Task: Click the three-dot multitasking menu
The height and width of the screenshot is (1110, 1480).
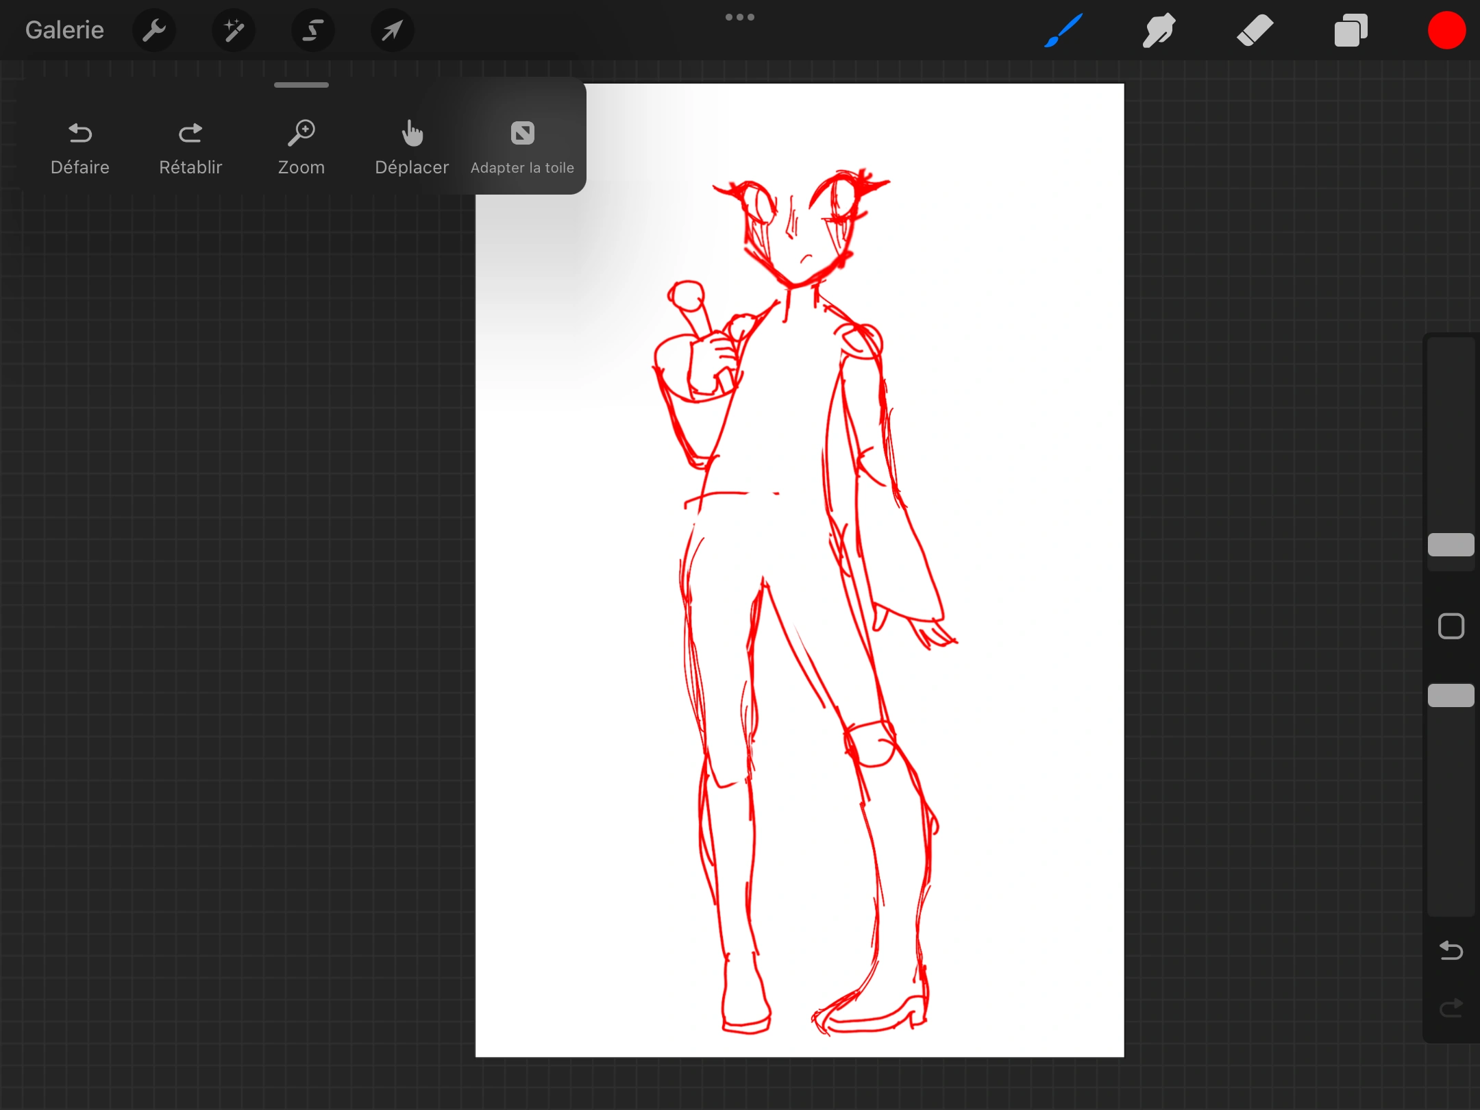Action: coord(740,17)
